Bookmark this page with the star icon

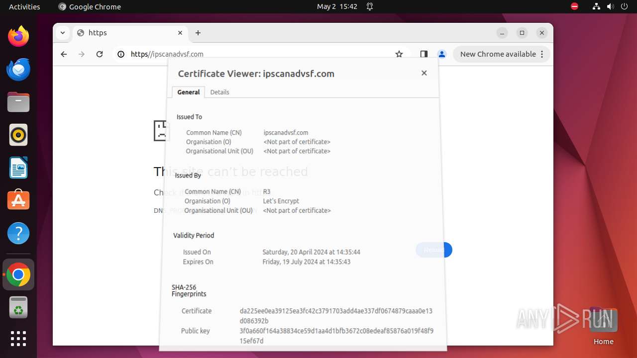pos(399,54)
